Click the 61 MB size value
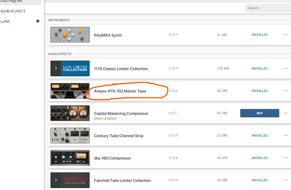 [222, 35]
